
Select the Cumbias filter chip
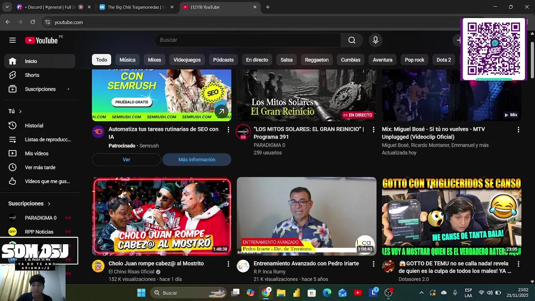coord(351,60)
